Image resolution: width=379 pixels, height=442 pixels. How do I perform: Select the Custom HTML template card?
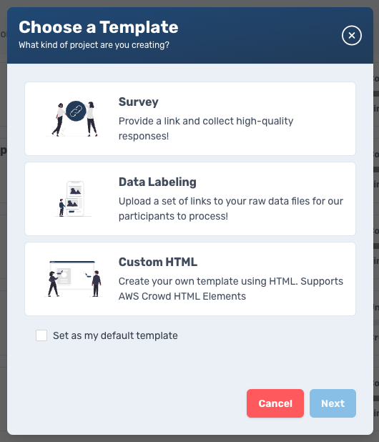(190, 279)
